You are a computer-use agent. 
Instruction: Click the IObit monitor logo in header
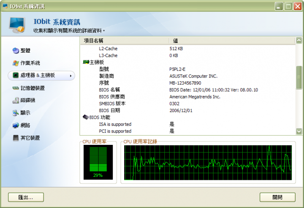tap(17, 25)
